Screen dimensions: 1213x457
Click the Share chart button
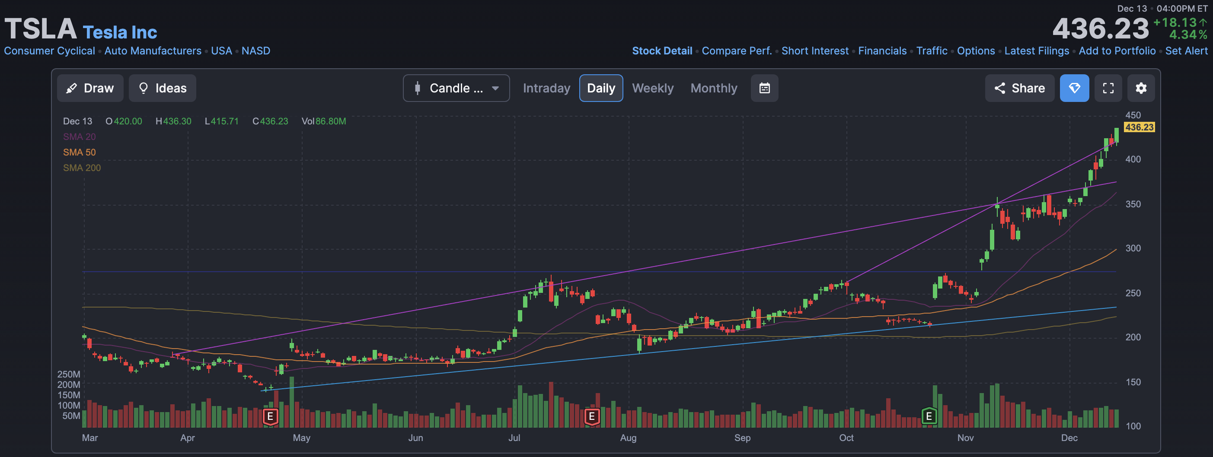click(x=1019, y=88)
